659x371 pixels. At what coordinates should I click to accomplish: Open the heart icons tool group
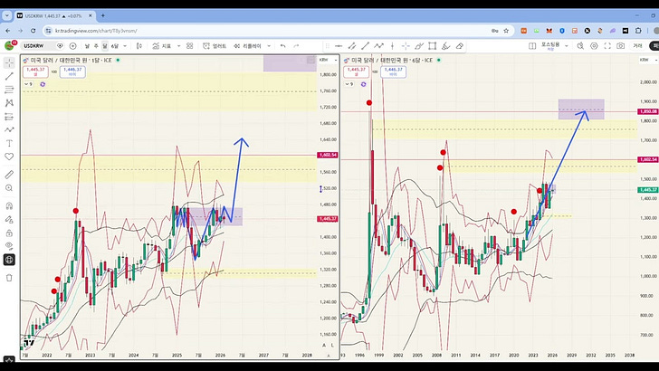click(x=9, y=157)
